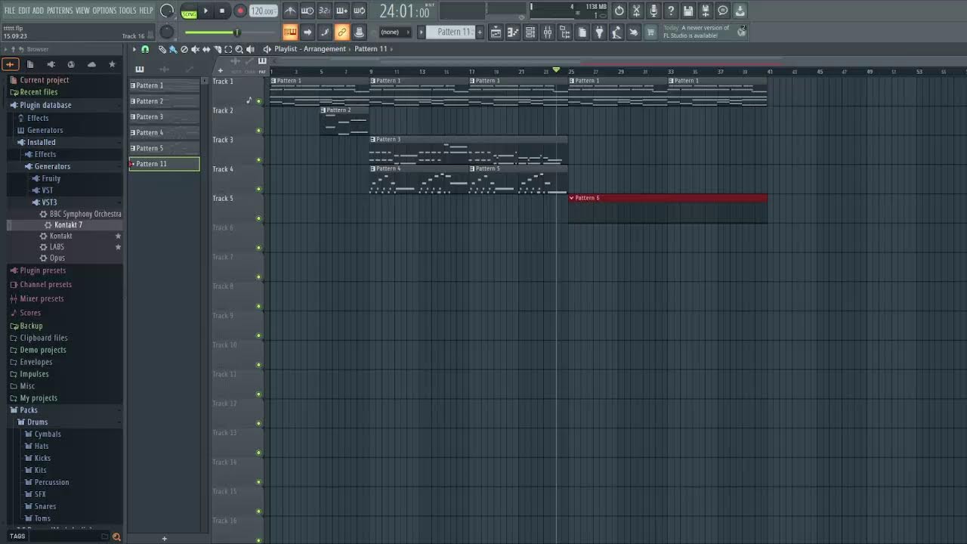
Task: Click the Stop transport button
Action: [x=222, y=11]
